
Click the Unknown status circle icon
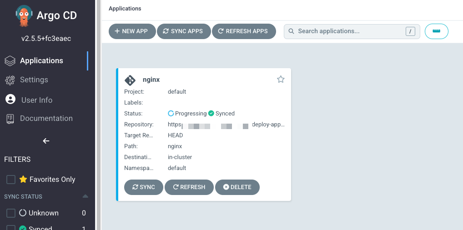pos(23,213)
